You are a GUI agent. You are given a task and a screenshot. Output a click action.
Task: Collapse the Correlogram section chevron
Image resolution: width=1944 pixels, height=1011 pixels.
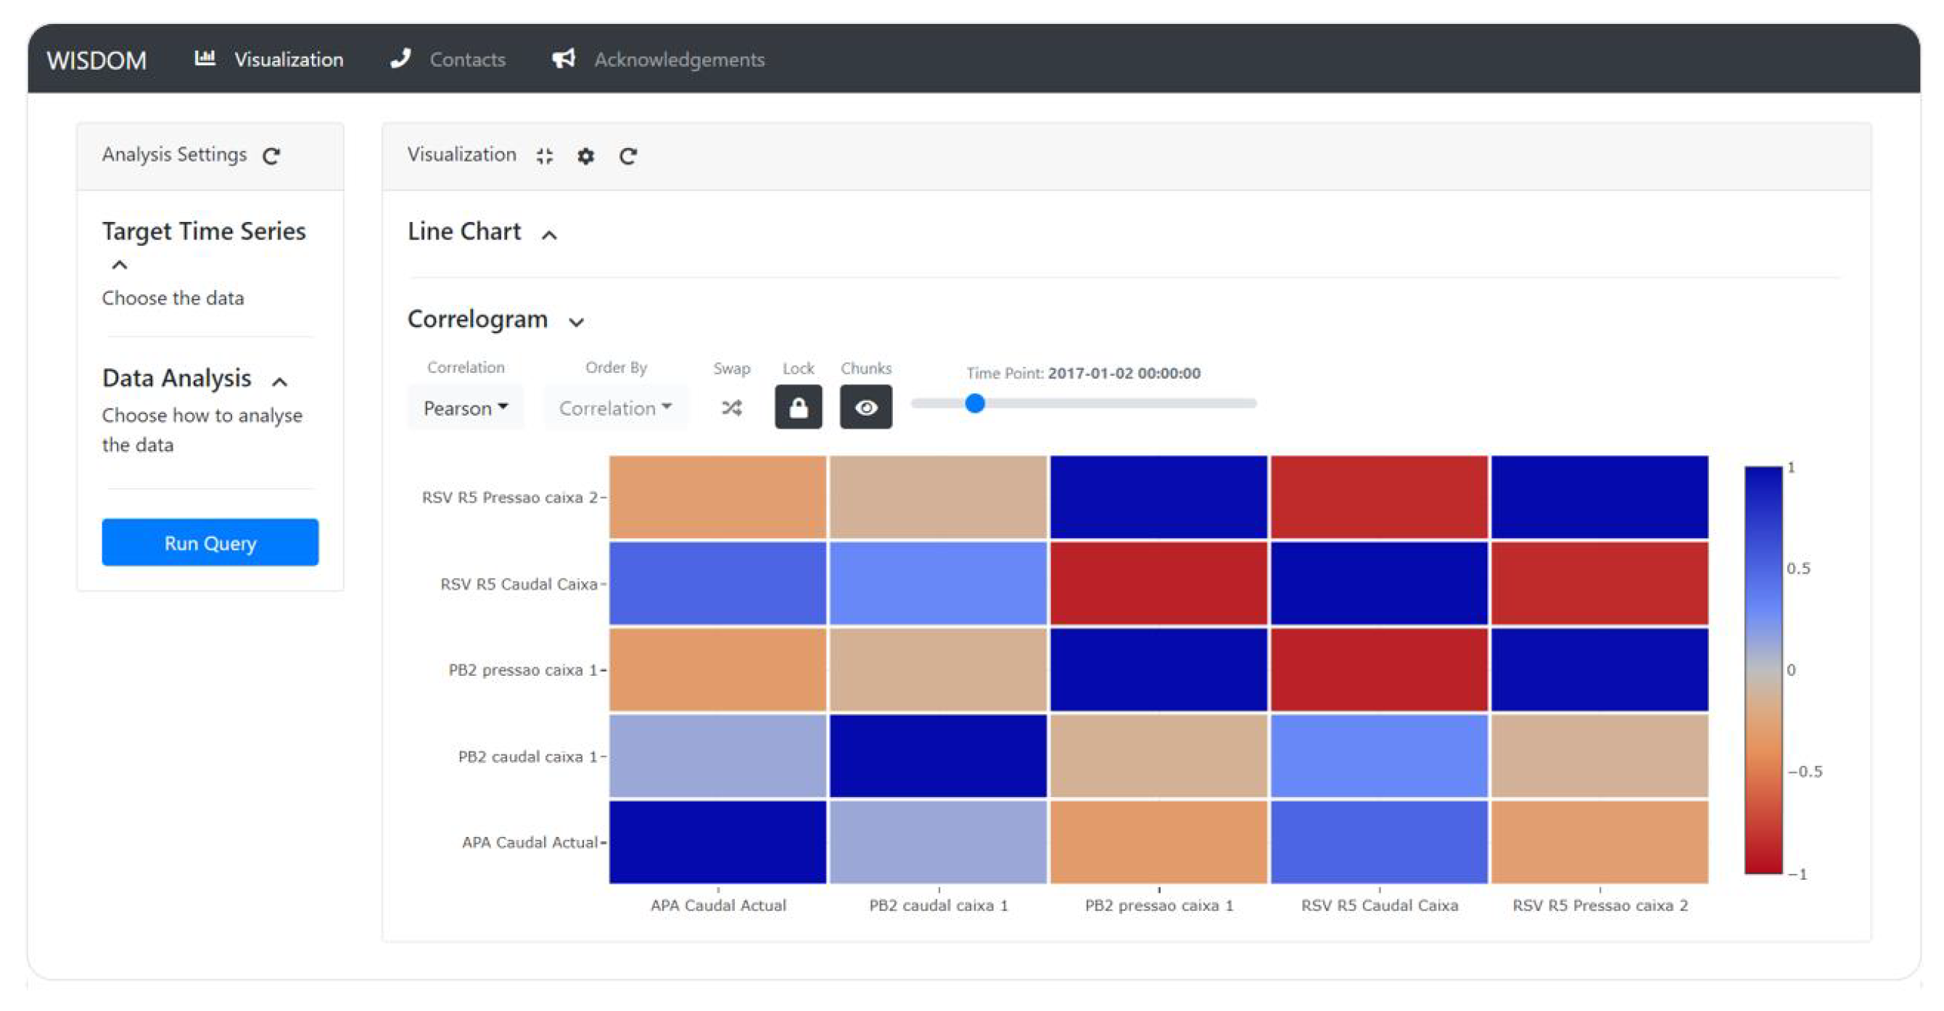(x=577, y=322)
